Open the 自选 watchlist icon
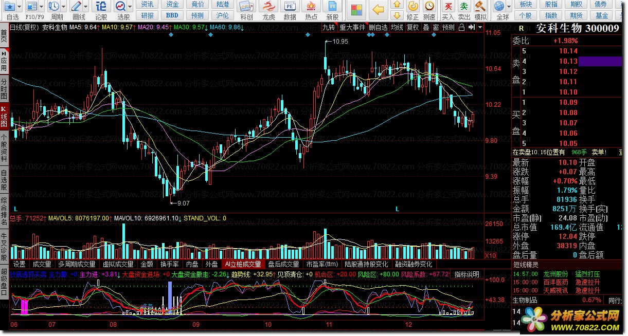Screen dimensions: 628x336 coord(9,6)
